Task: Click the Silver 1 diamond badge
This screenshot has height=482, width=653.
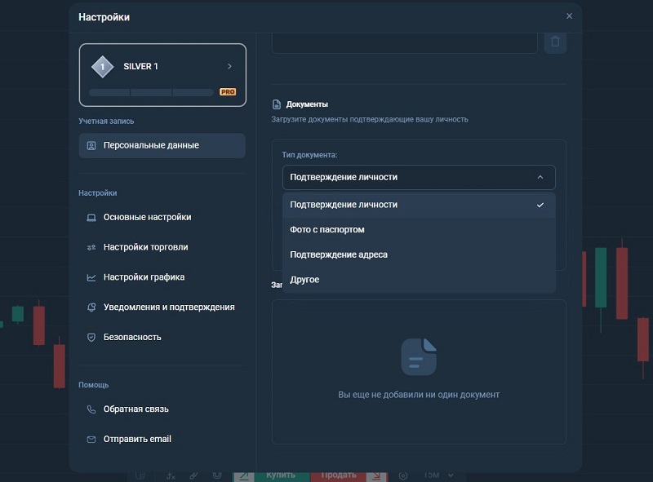Action: [103, 67]
